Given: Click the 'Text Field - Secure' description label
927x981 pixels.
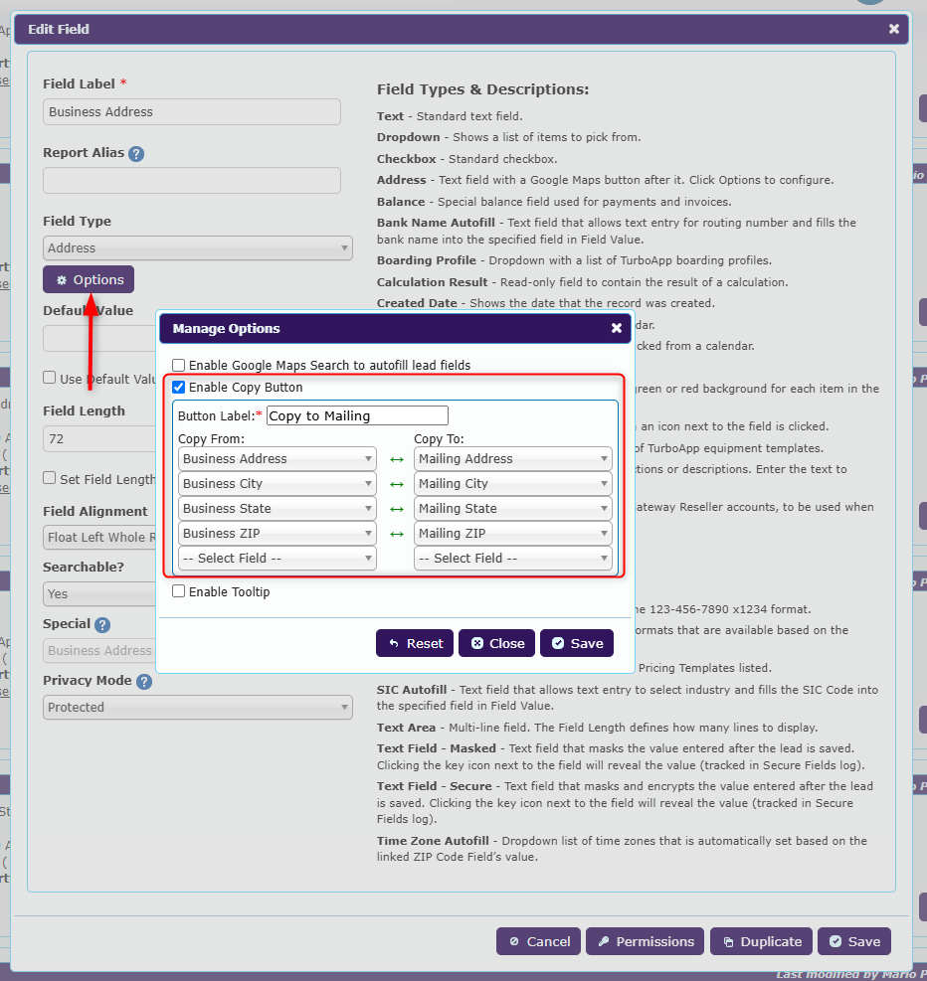Looking at the screenshot, I should point(435,786).
